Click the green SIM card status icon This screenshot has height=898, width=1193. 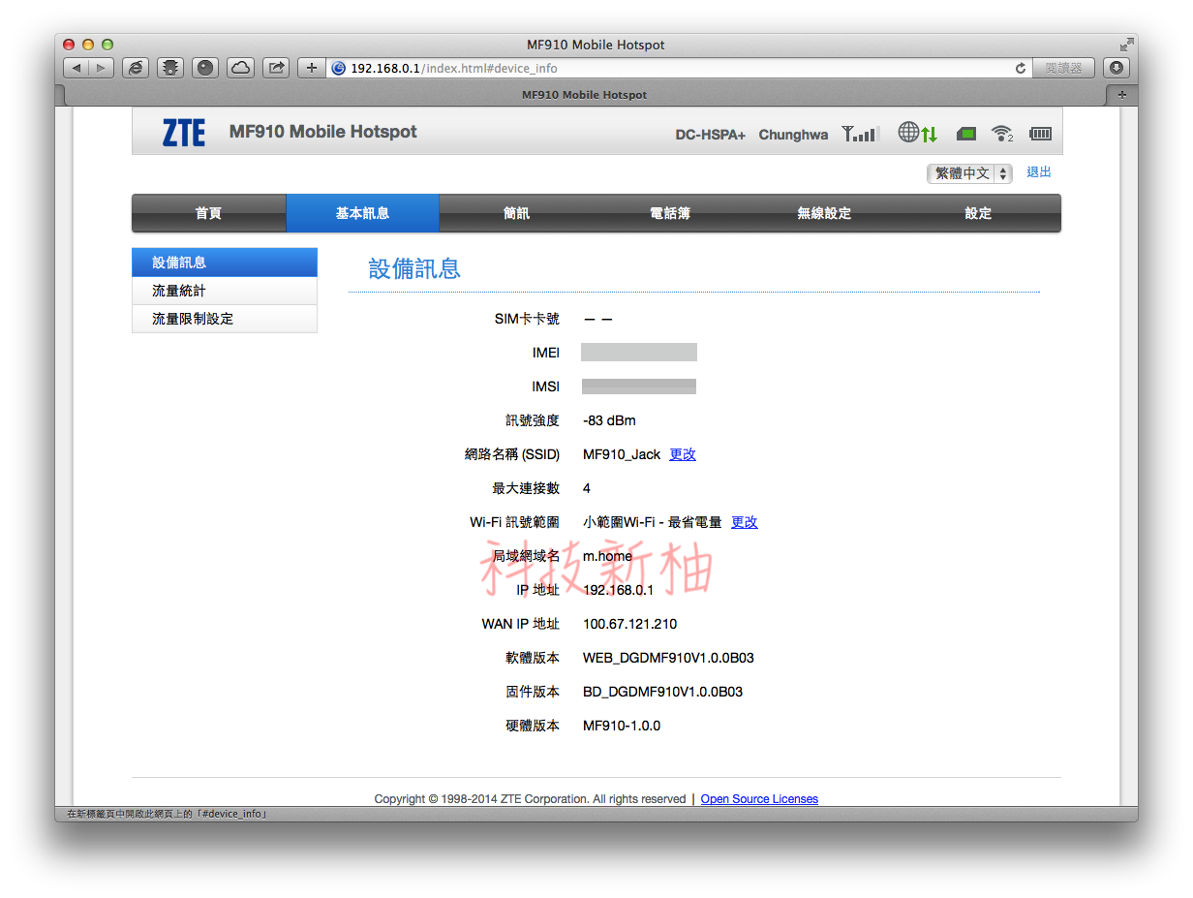coord(965,134)
